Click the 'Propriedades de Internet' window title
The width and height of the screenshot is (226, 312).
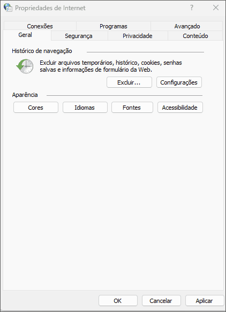pyautogui.click(x=50, y=8)
